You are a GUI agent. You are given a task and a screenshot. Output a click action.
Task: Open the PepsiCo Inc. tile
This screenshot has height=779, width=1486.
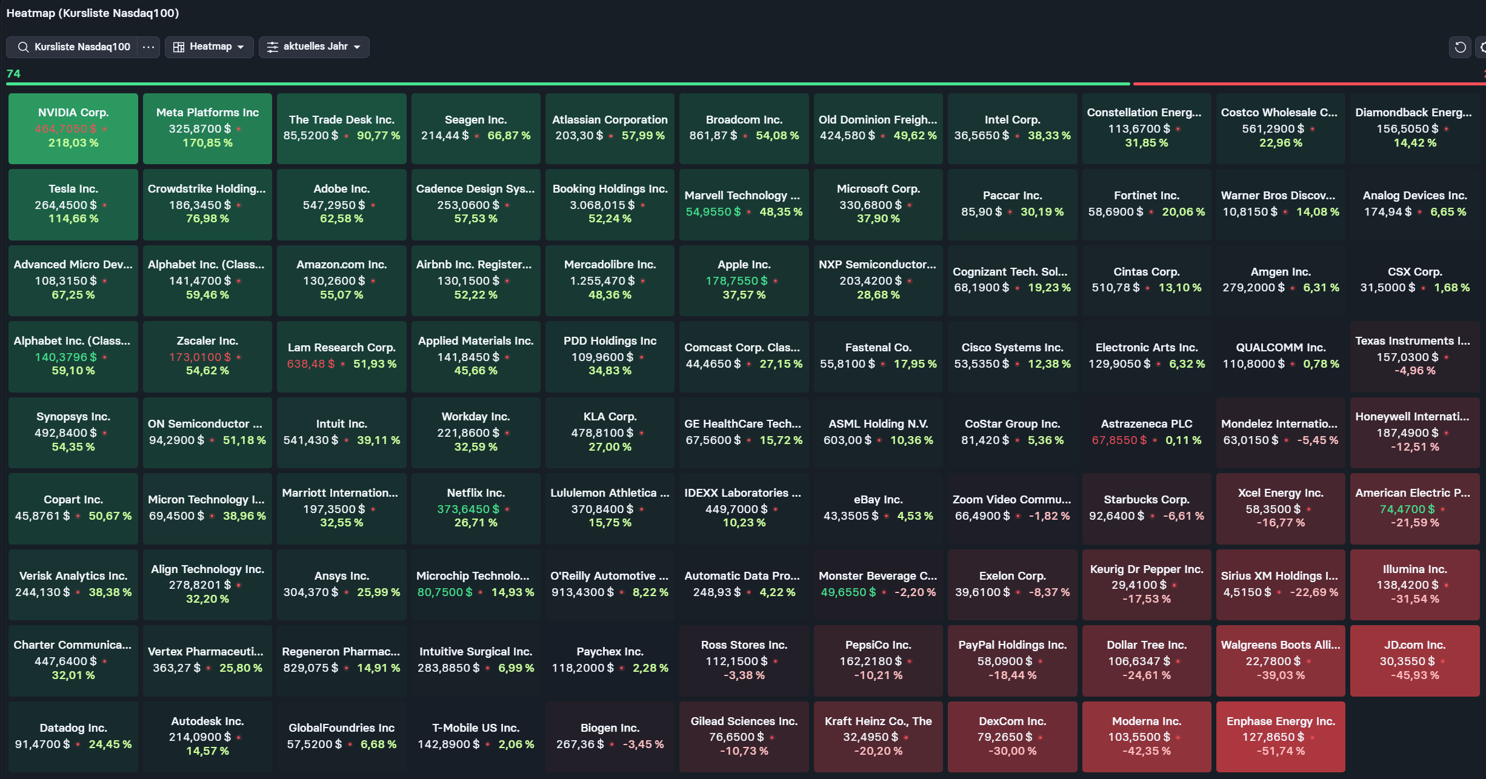[x=878, y=661]
